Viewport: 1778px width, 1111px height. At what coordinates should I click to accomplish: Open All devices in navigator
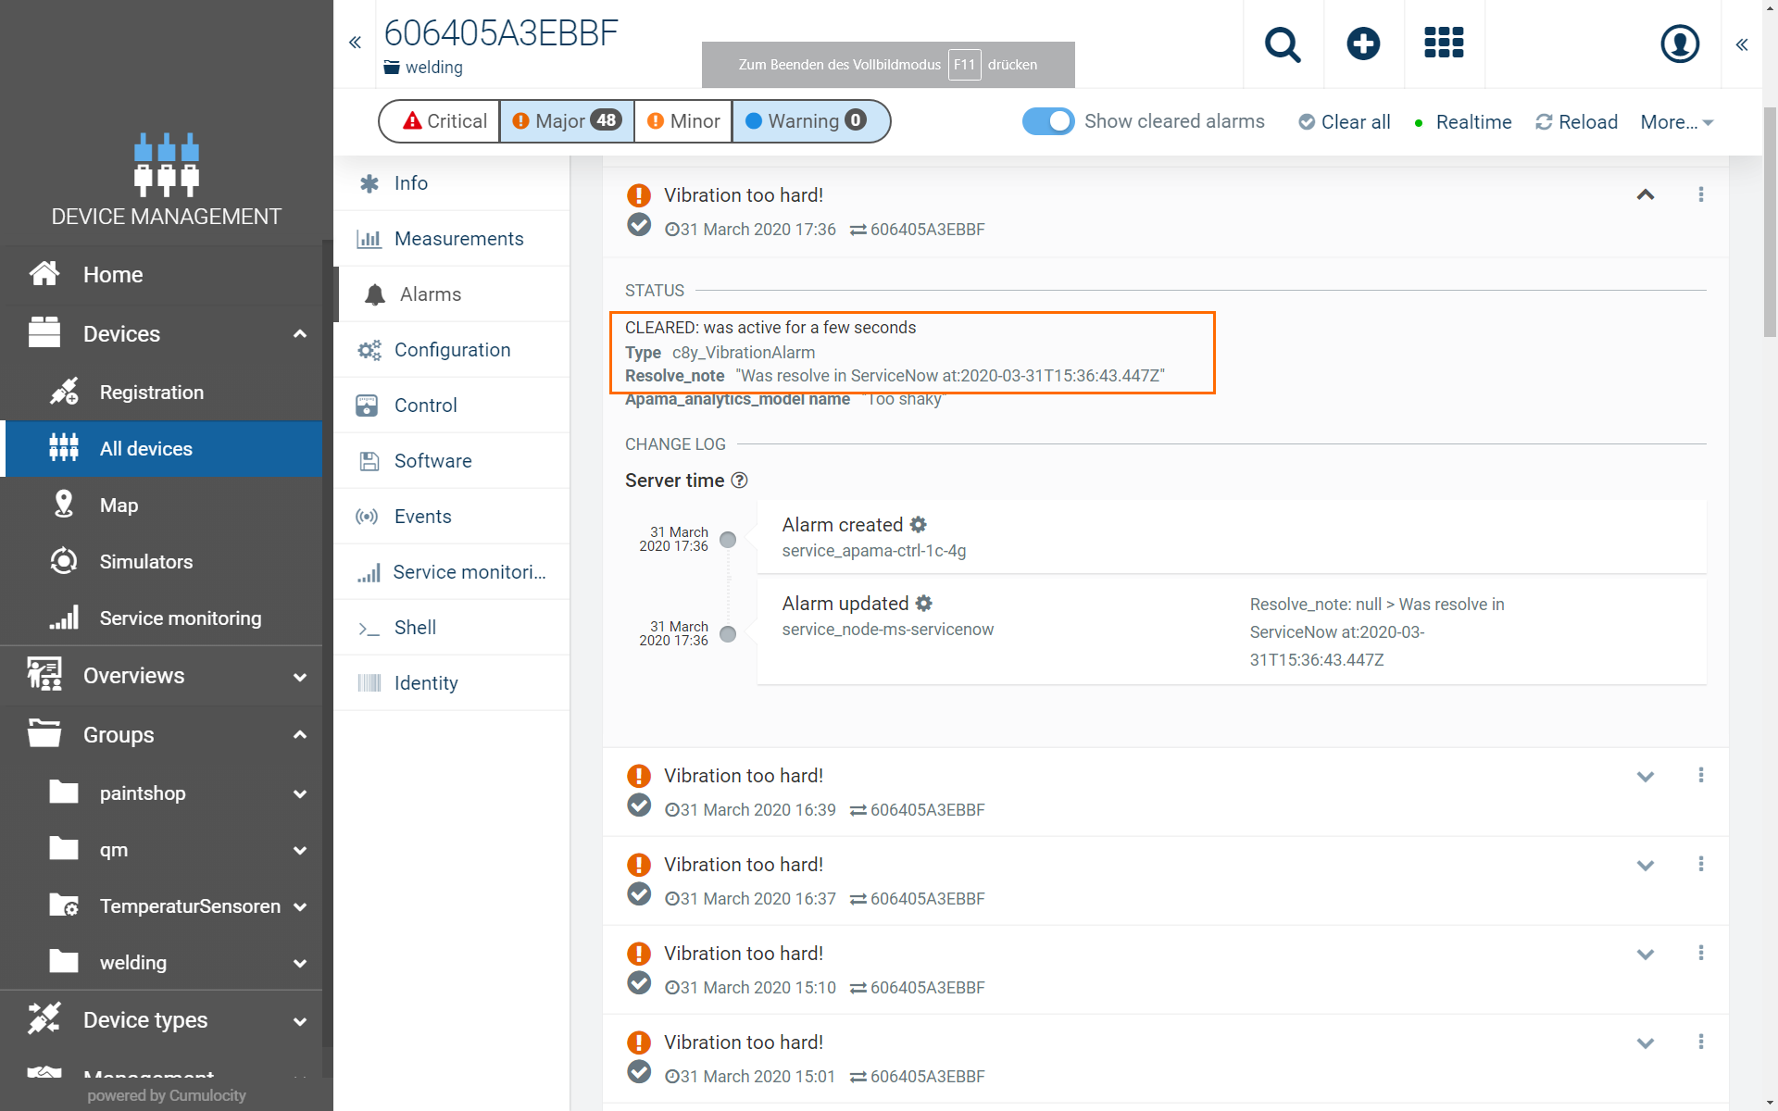[x=162, y=449]
